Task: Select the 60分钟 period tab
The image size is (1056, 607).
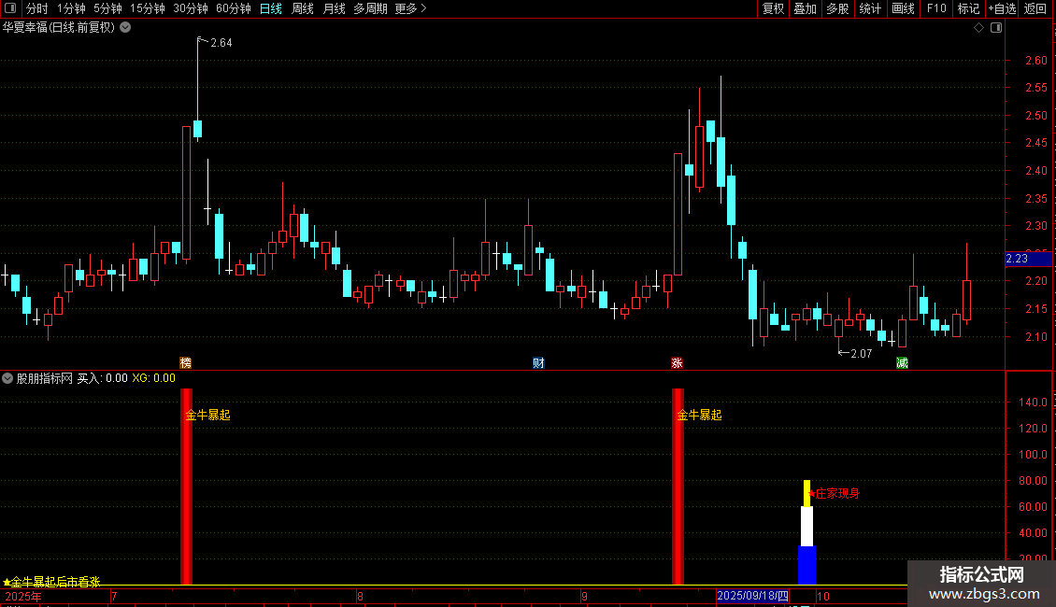Action: coord(233,8)
